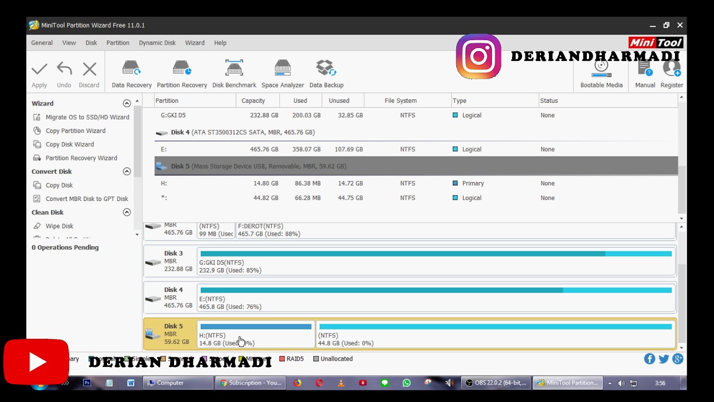Click the Discard X icon
Screen dimensions: 714x402
pyautogui.click(x=89, y=69)
